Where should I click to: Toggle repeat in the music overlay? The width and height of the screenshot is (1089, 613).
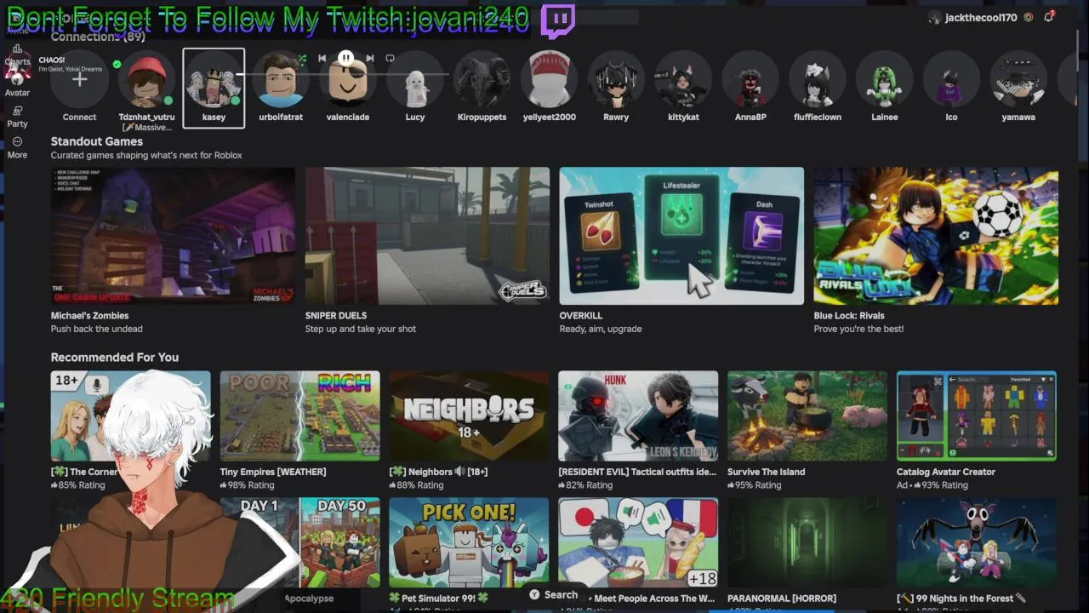coord(390,58)
